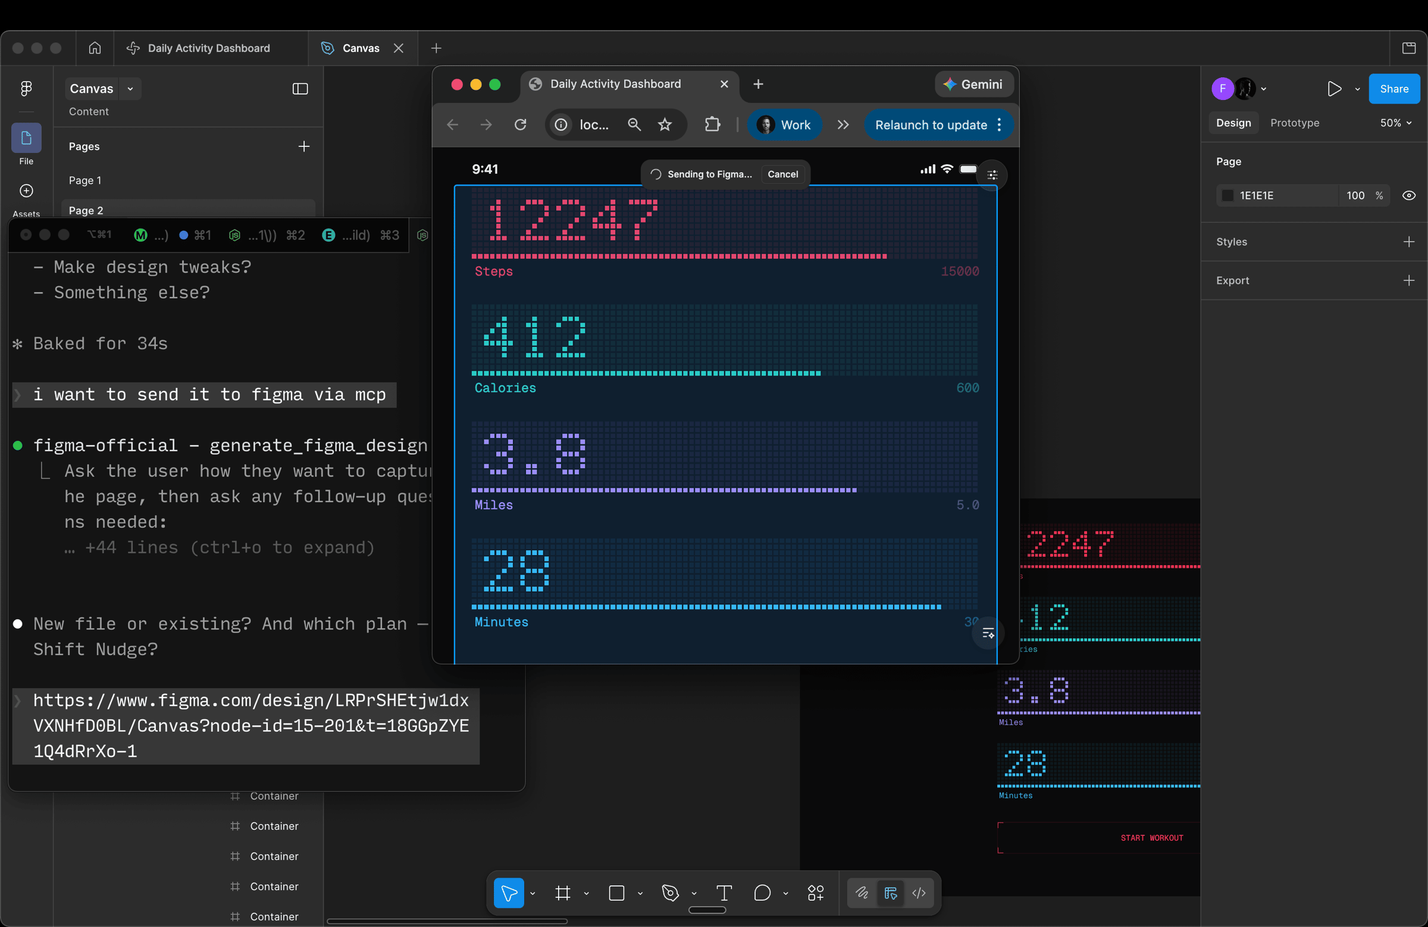Viewport: 1428px width, 927px height.
Task: Click the 1E1E1E page color swatch
Action: pos(1227,196)
